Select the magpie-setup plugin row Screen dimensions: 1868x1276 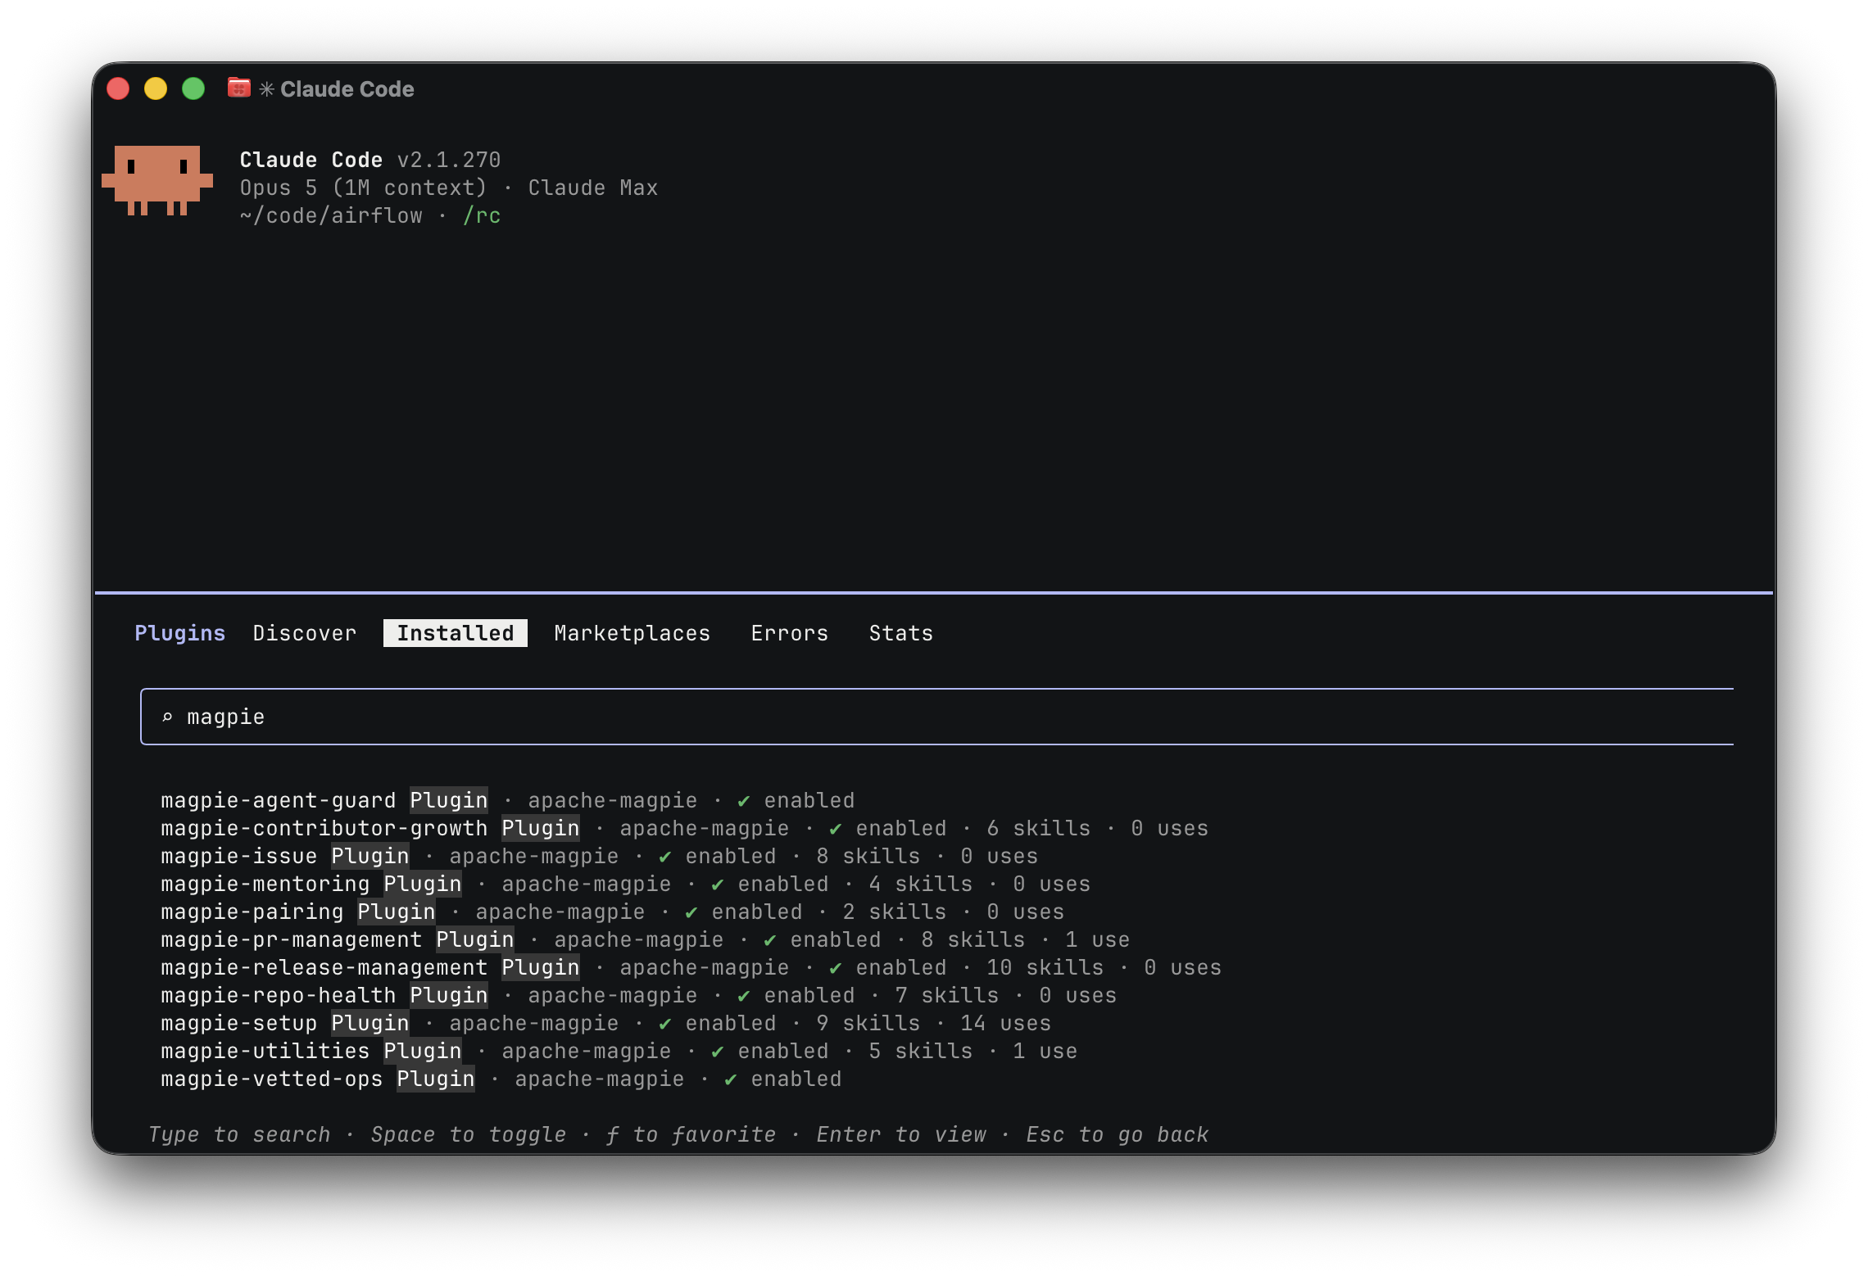tap(606, 1023)
